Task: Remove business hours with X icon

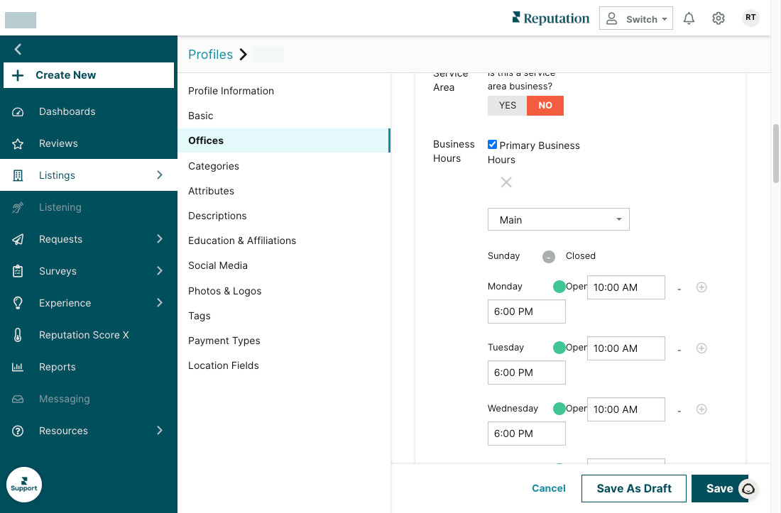Action: (x=506, y=182)
